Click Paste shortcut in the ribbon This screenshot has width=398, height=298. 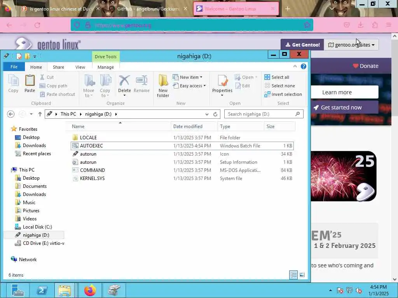pyautogui.click(x=58, y=94)
